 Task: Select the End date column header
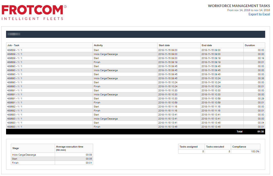point(207,45)
